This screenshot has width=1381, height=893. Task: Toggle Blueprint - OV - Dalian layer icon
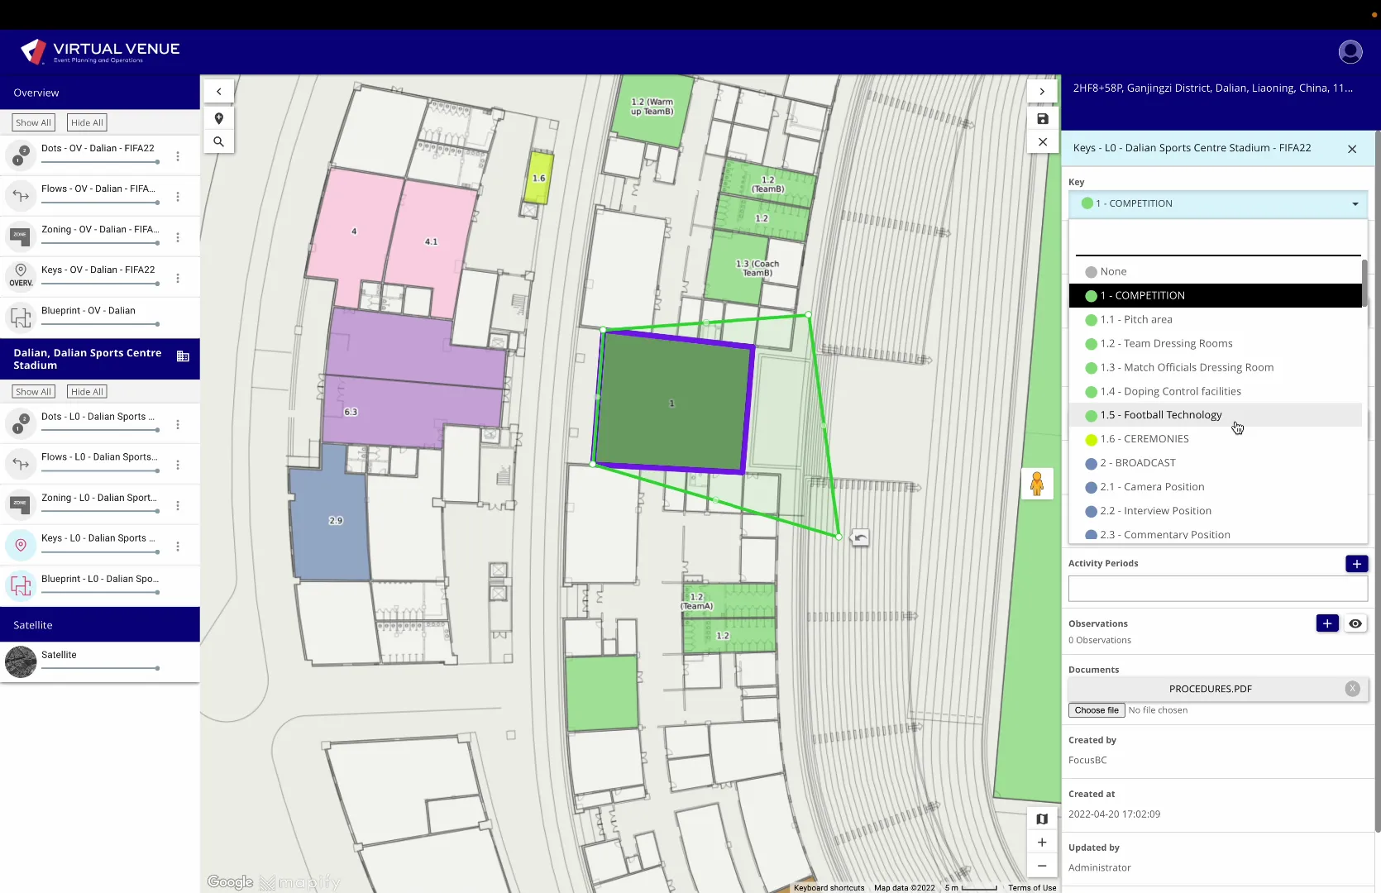click(21, 318)
